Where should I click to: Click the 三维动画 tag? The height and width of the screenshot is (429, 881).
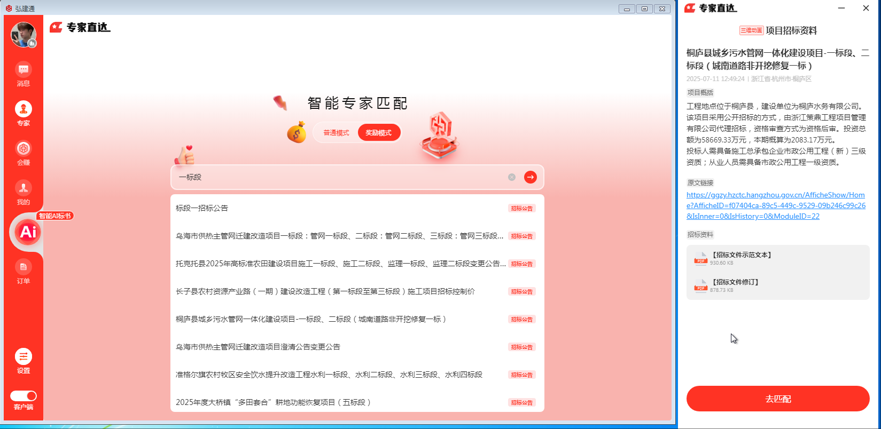[x=751, y=30]
